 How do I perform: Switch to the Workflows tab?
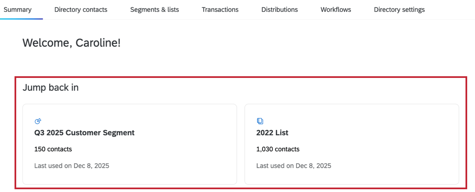pyautogui.click(x=336, y=9)
